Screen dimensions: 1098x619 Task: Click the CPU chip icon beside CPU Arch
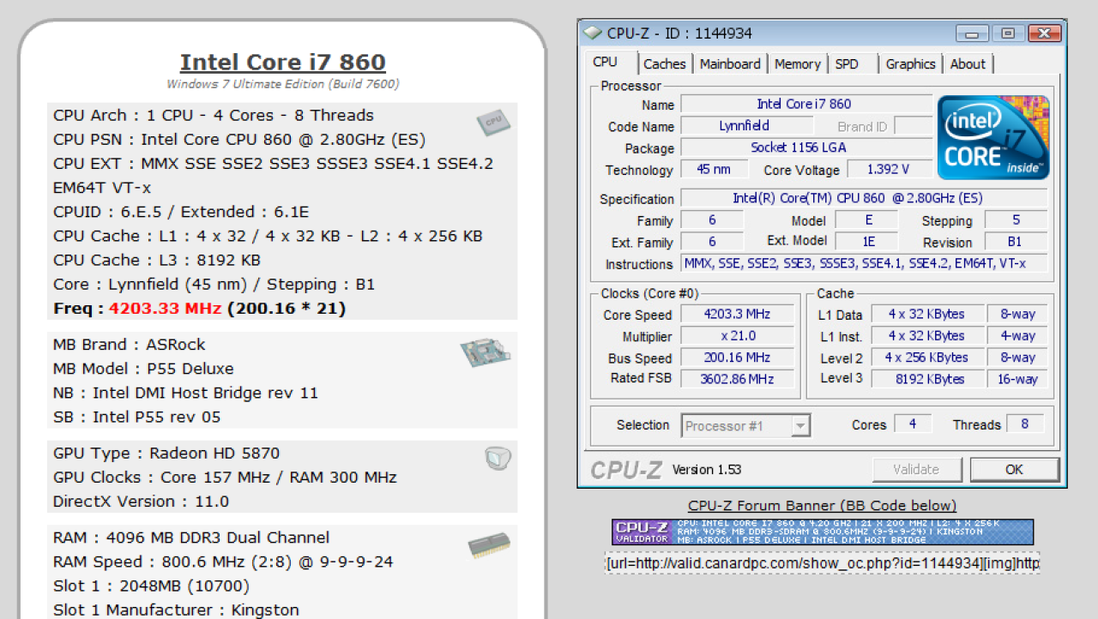(493, 123)
